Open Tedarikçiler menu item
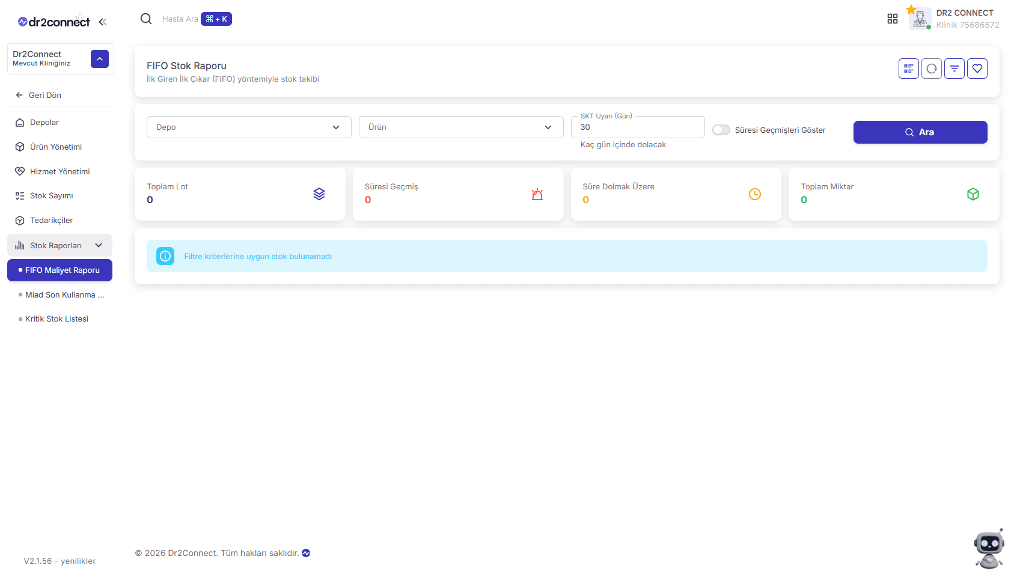 point(60,221)
